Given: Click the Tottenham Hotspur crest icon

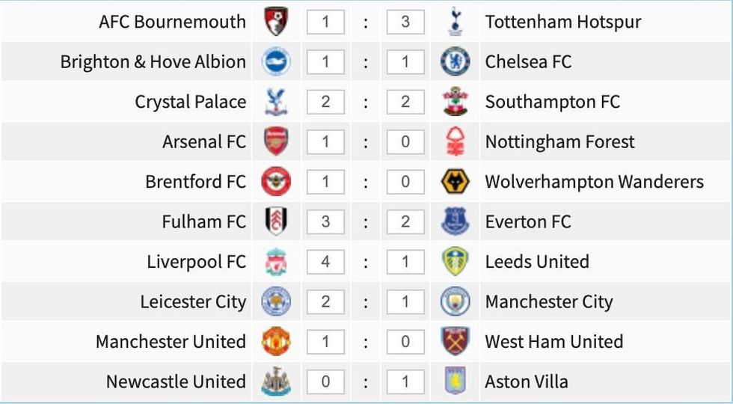Looking at the screenshot, I should click(x=455, y=21).
